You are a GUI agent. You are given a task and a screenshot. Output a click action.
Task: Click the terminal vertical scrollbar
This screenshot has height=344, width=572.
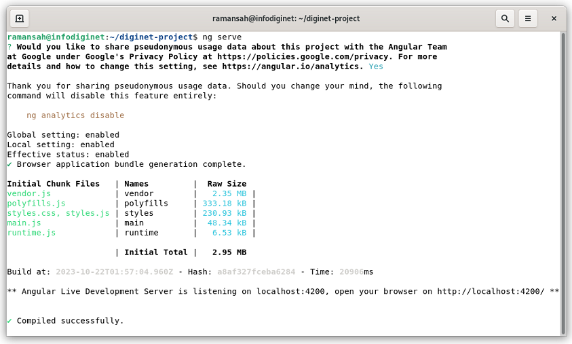coord(563,183)
